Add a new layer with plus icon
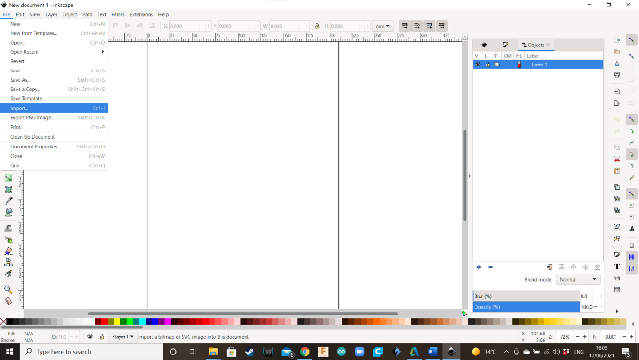Screen dimensions: 639x360 tap(479, 267)
